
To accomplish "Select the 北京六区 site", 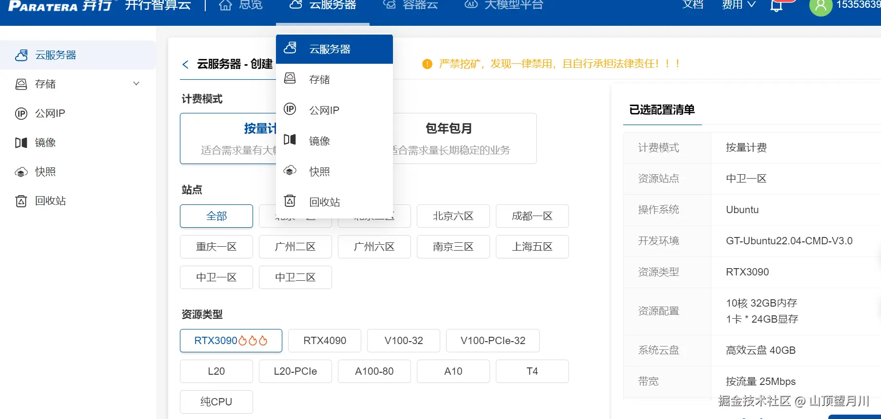I will tap(453, 216).
